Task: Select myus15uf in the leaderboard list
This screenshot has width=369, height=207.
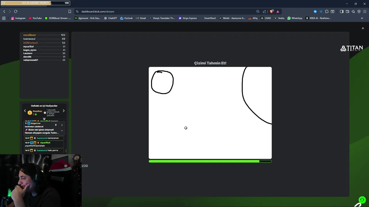Action: (28, 47)
